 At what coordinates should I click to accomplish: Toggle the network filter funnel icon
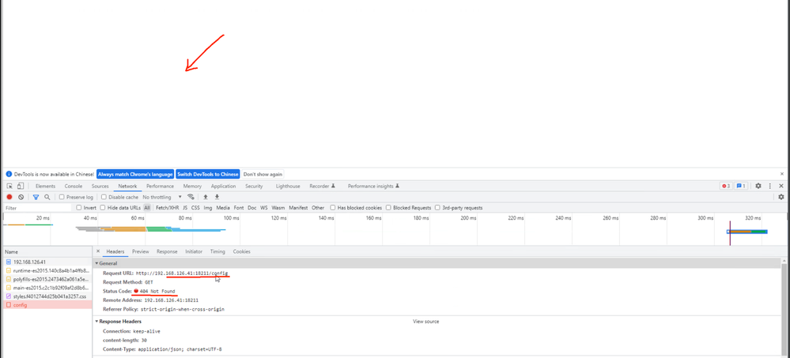[x=36, y=197]
